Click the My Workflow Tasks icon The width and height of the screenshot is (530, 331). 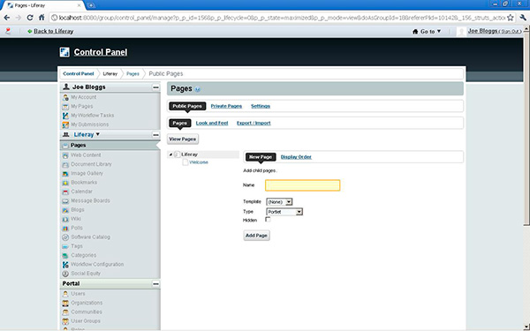[x=65, y=116]
